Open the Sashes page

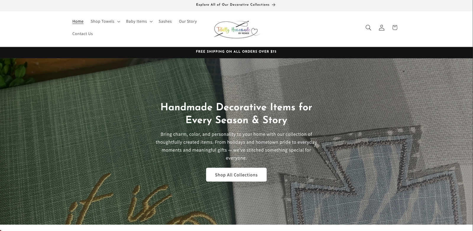point(165,21)
